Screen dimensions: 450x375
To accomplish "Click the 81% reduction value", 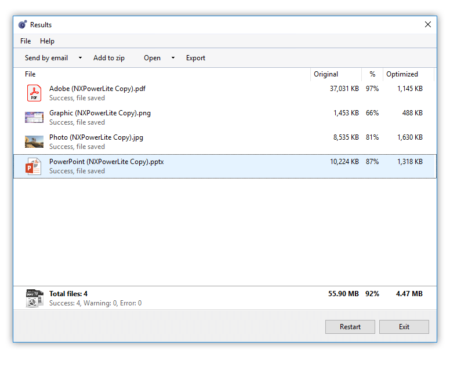I will 372,137.
